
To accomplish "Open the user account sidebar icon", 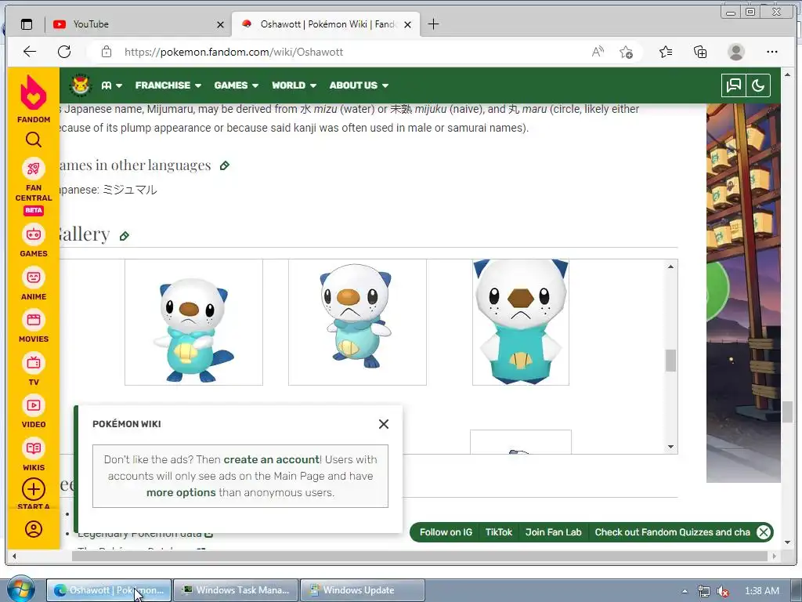I will click(x=34, y=529).
